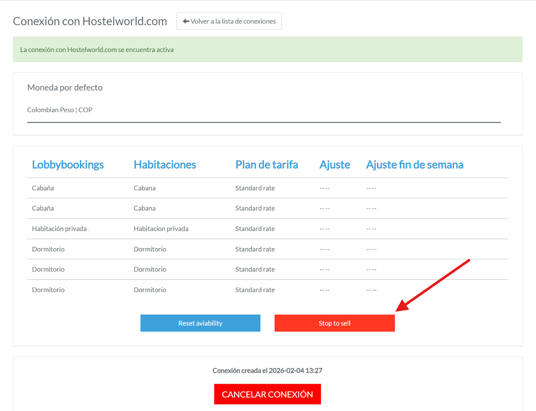Click the Moneda por defecto label
The width and height of the screenshot is (536, 411).
click(x=65, y=88)
